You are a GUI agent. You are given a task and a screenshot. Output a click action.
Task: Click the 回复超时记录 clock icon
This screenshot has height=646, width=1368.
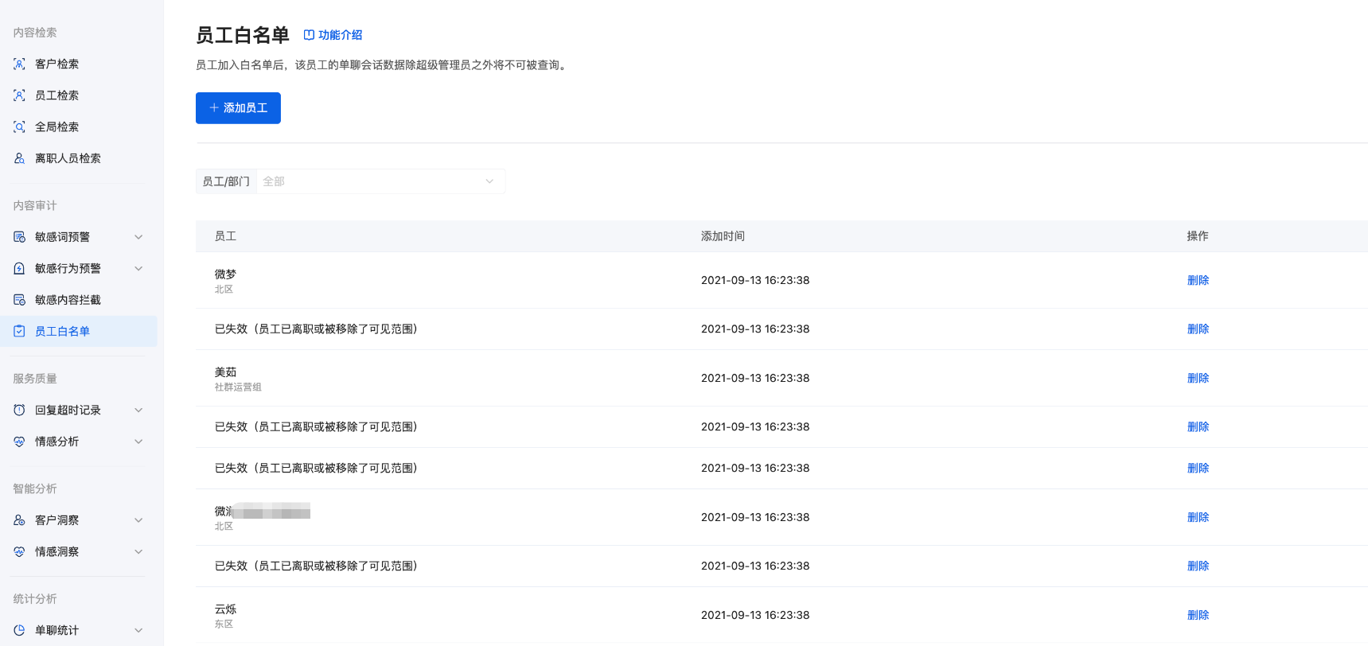point(19,410)
